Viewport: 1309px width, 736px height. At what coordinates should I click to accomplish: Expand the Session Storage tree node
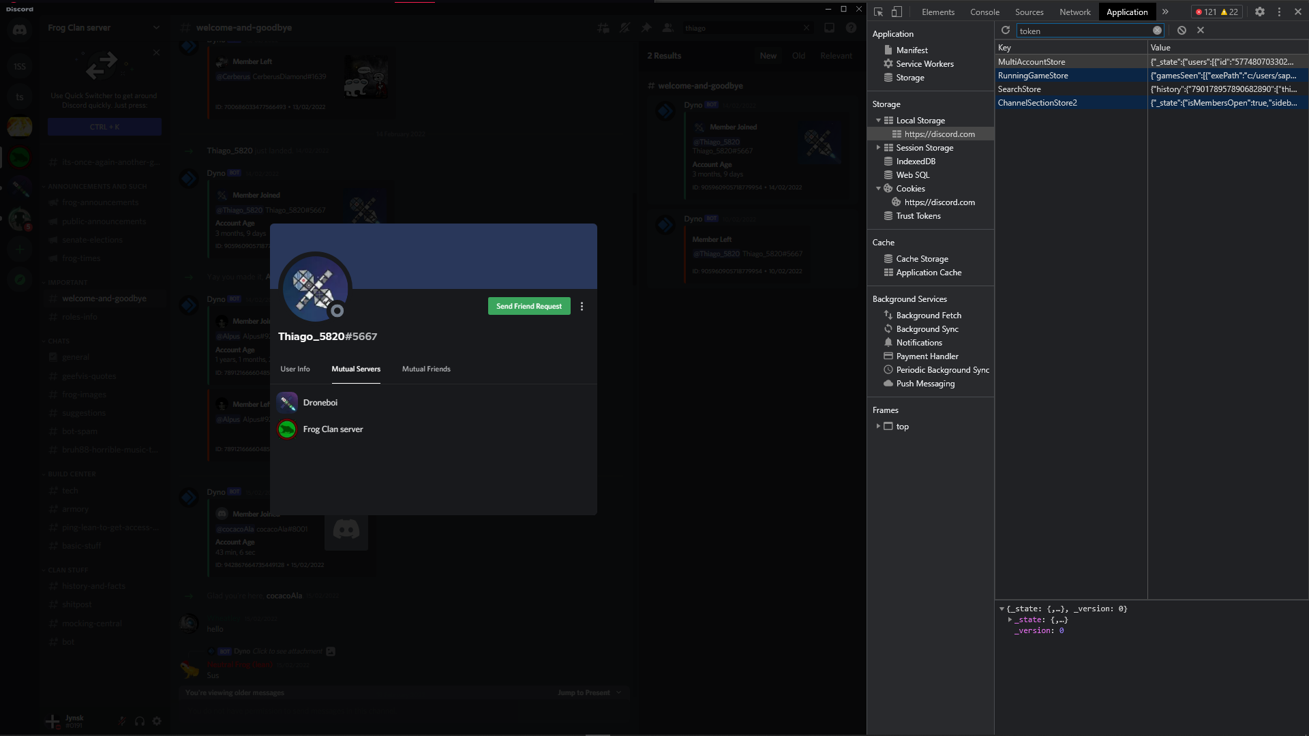point(878,148)
